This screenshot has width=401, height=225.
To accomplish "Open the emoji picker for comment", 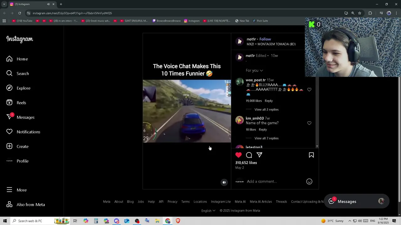I will coord(309,182).
